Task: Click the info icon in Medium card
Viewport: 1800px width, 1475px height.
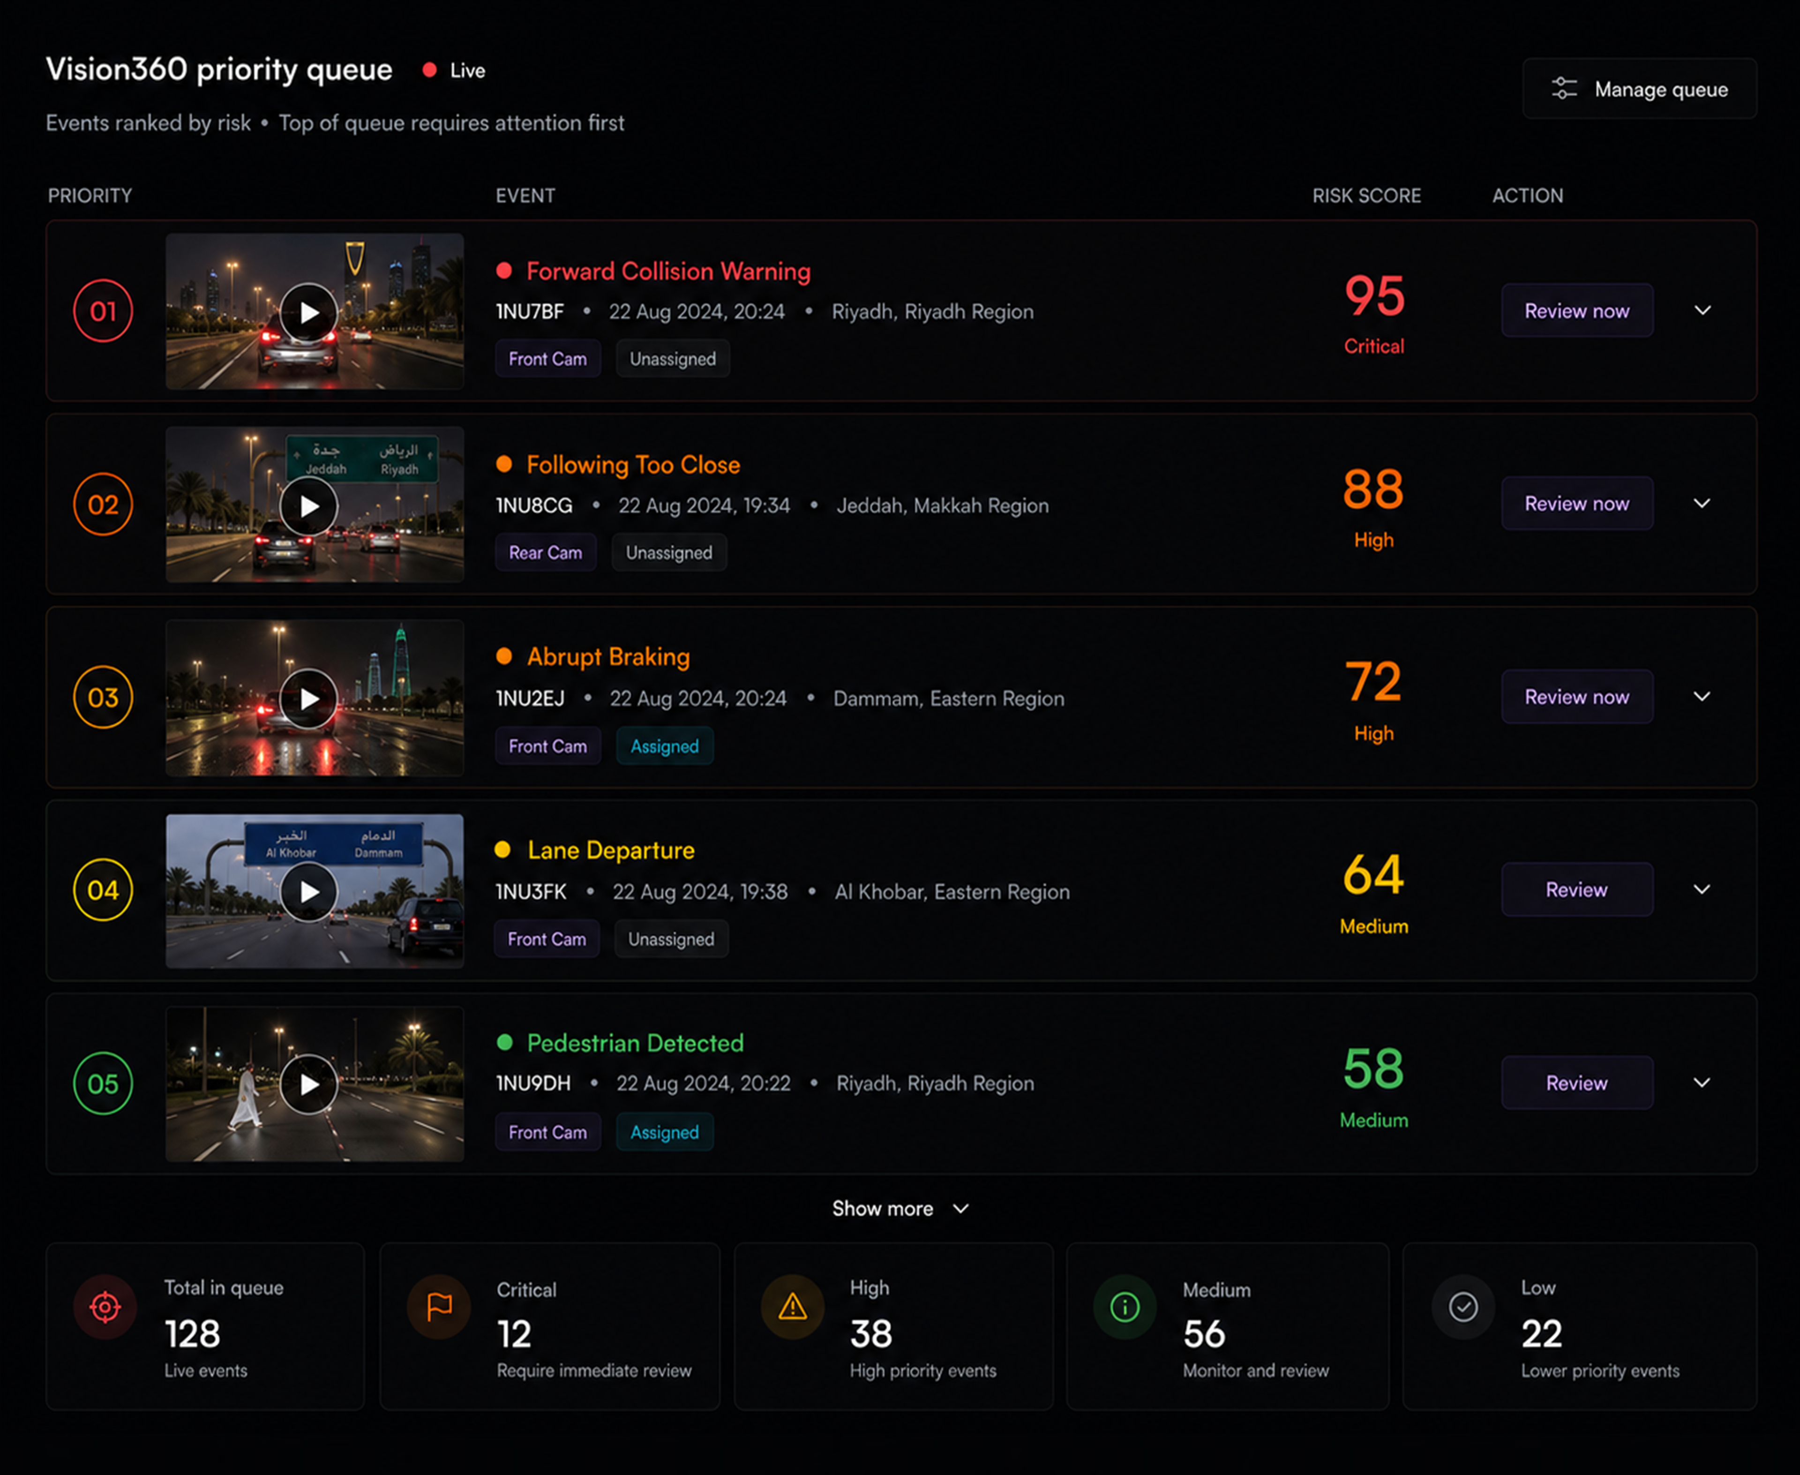Action: pyautogui.click(x=1125, y=1307)
